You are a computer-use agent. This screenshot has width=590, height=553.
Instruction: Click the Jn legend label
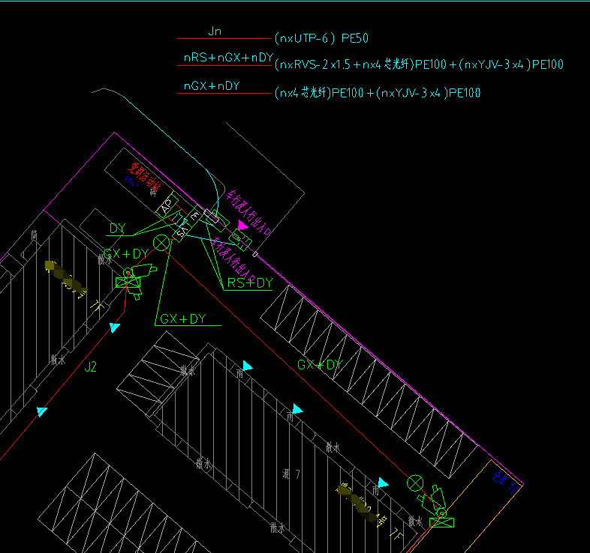pyautogui.click(x=215, y=31)
